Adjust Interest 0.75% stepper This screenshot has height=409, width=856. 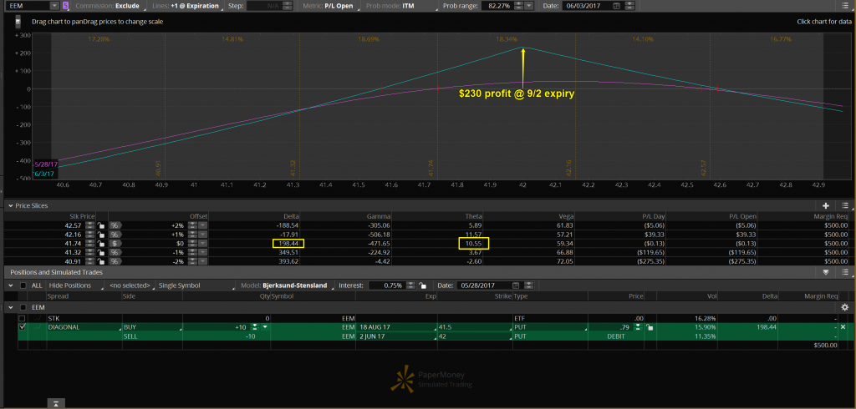click(x=411, y=285)
